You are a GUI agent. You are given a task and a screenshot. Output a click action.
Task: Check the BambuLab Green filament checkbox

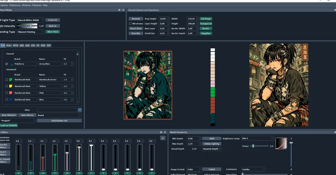pyautogui.click(x=7, y=80)
